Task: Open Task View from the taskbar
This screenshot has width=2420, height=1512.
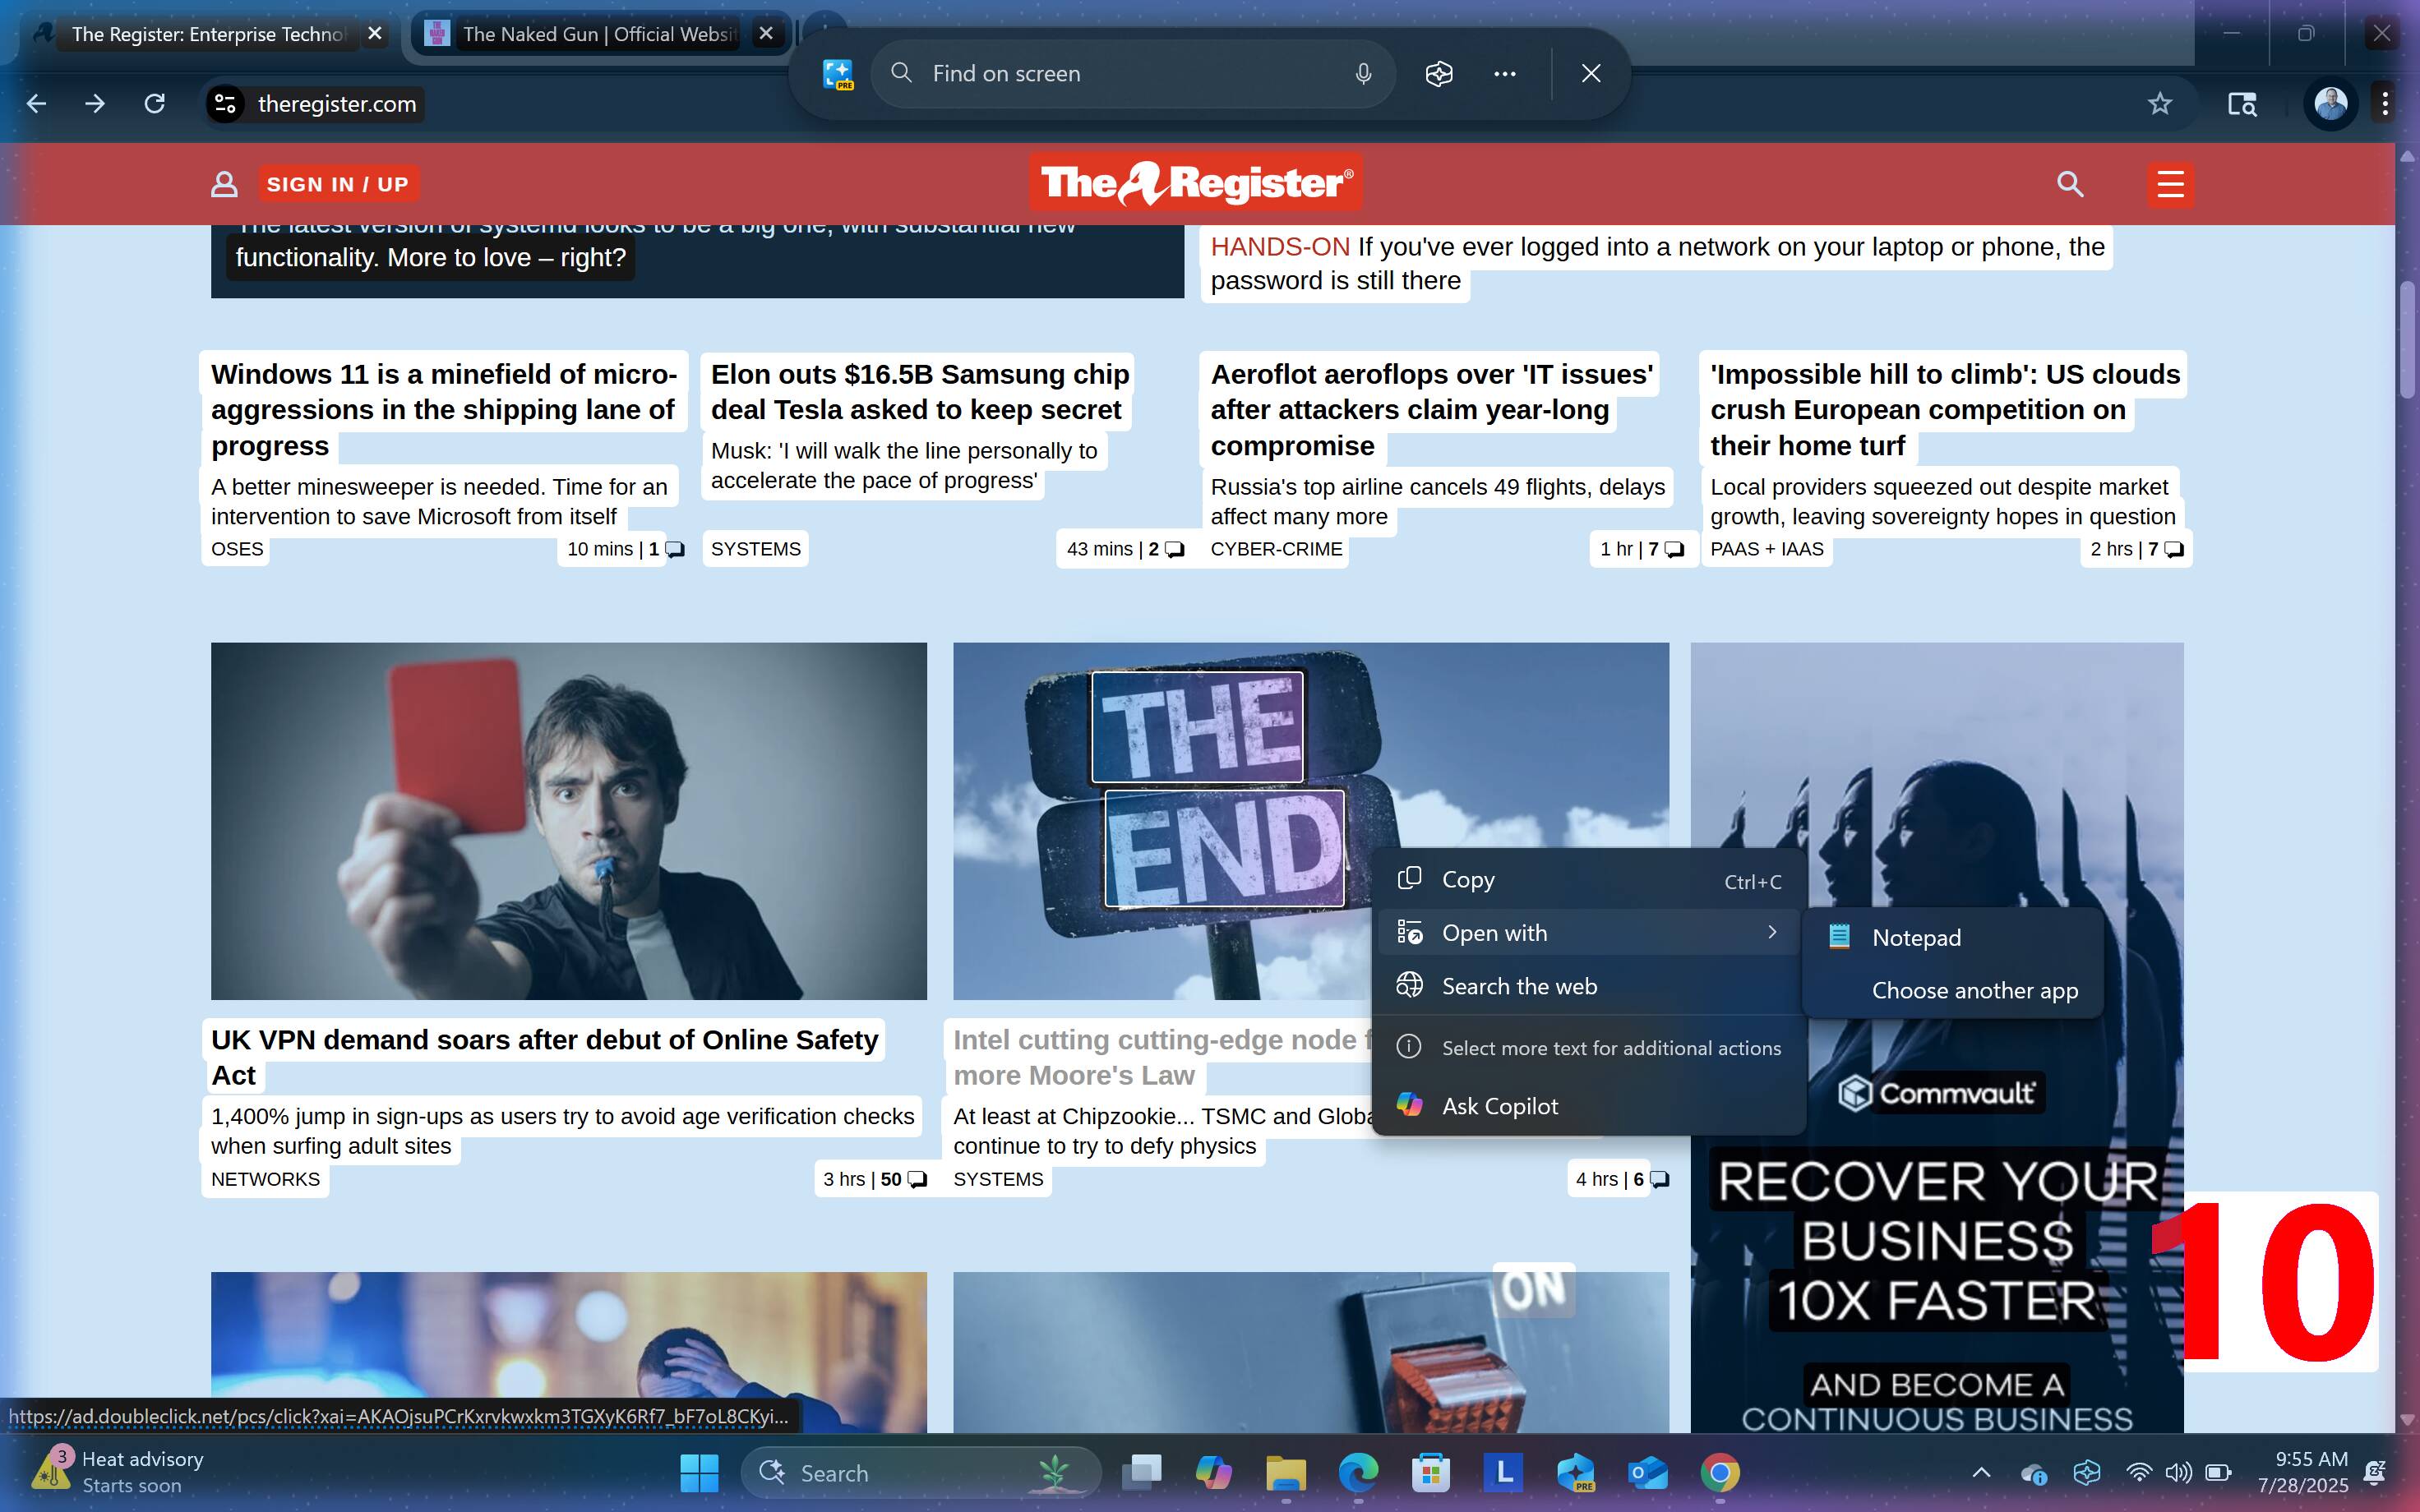Action: click(x=1141, y=1473)
